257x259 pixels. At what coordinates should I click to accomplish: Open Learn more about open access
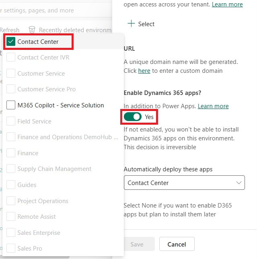tap(227, 4)
